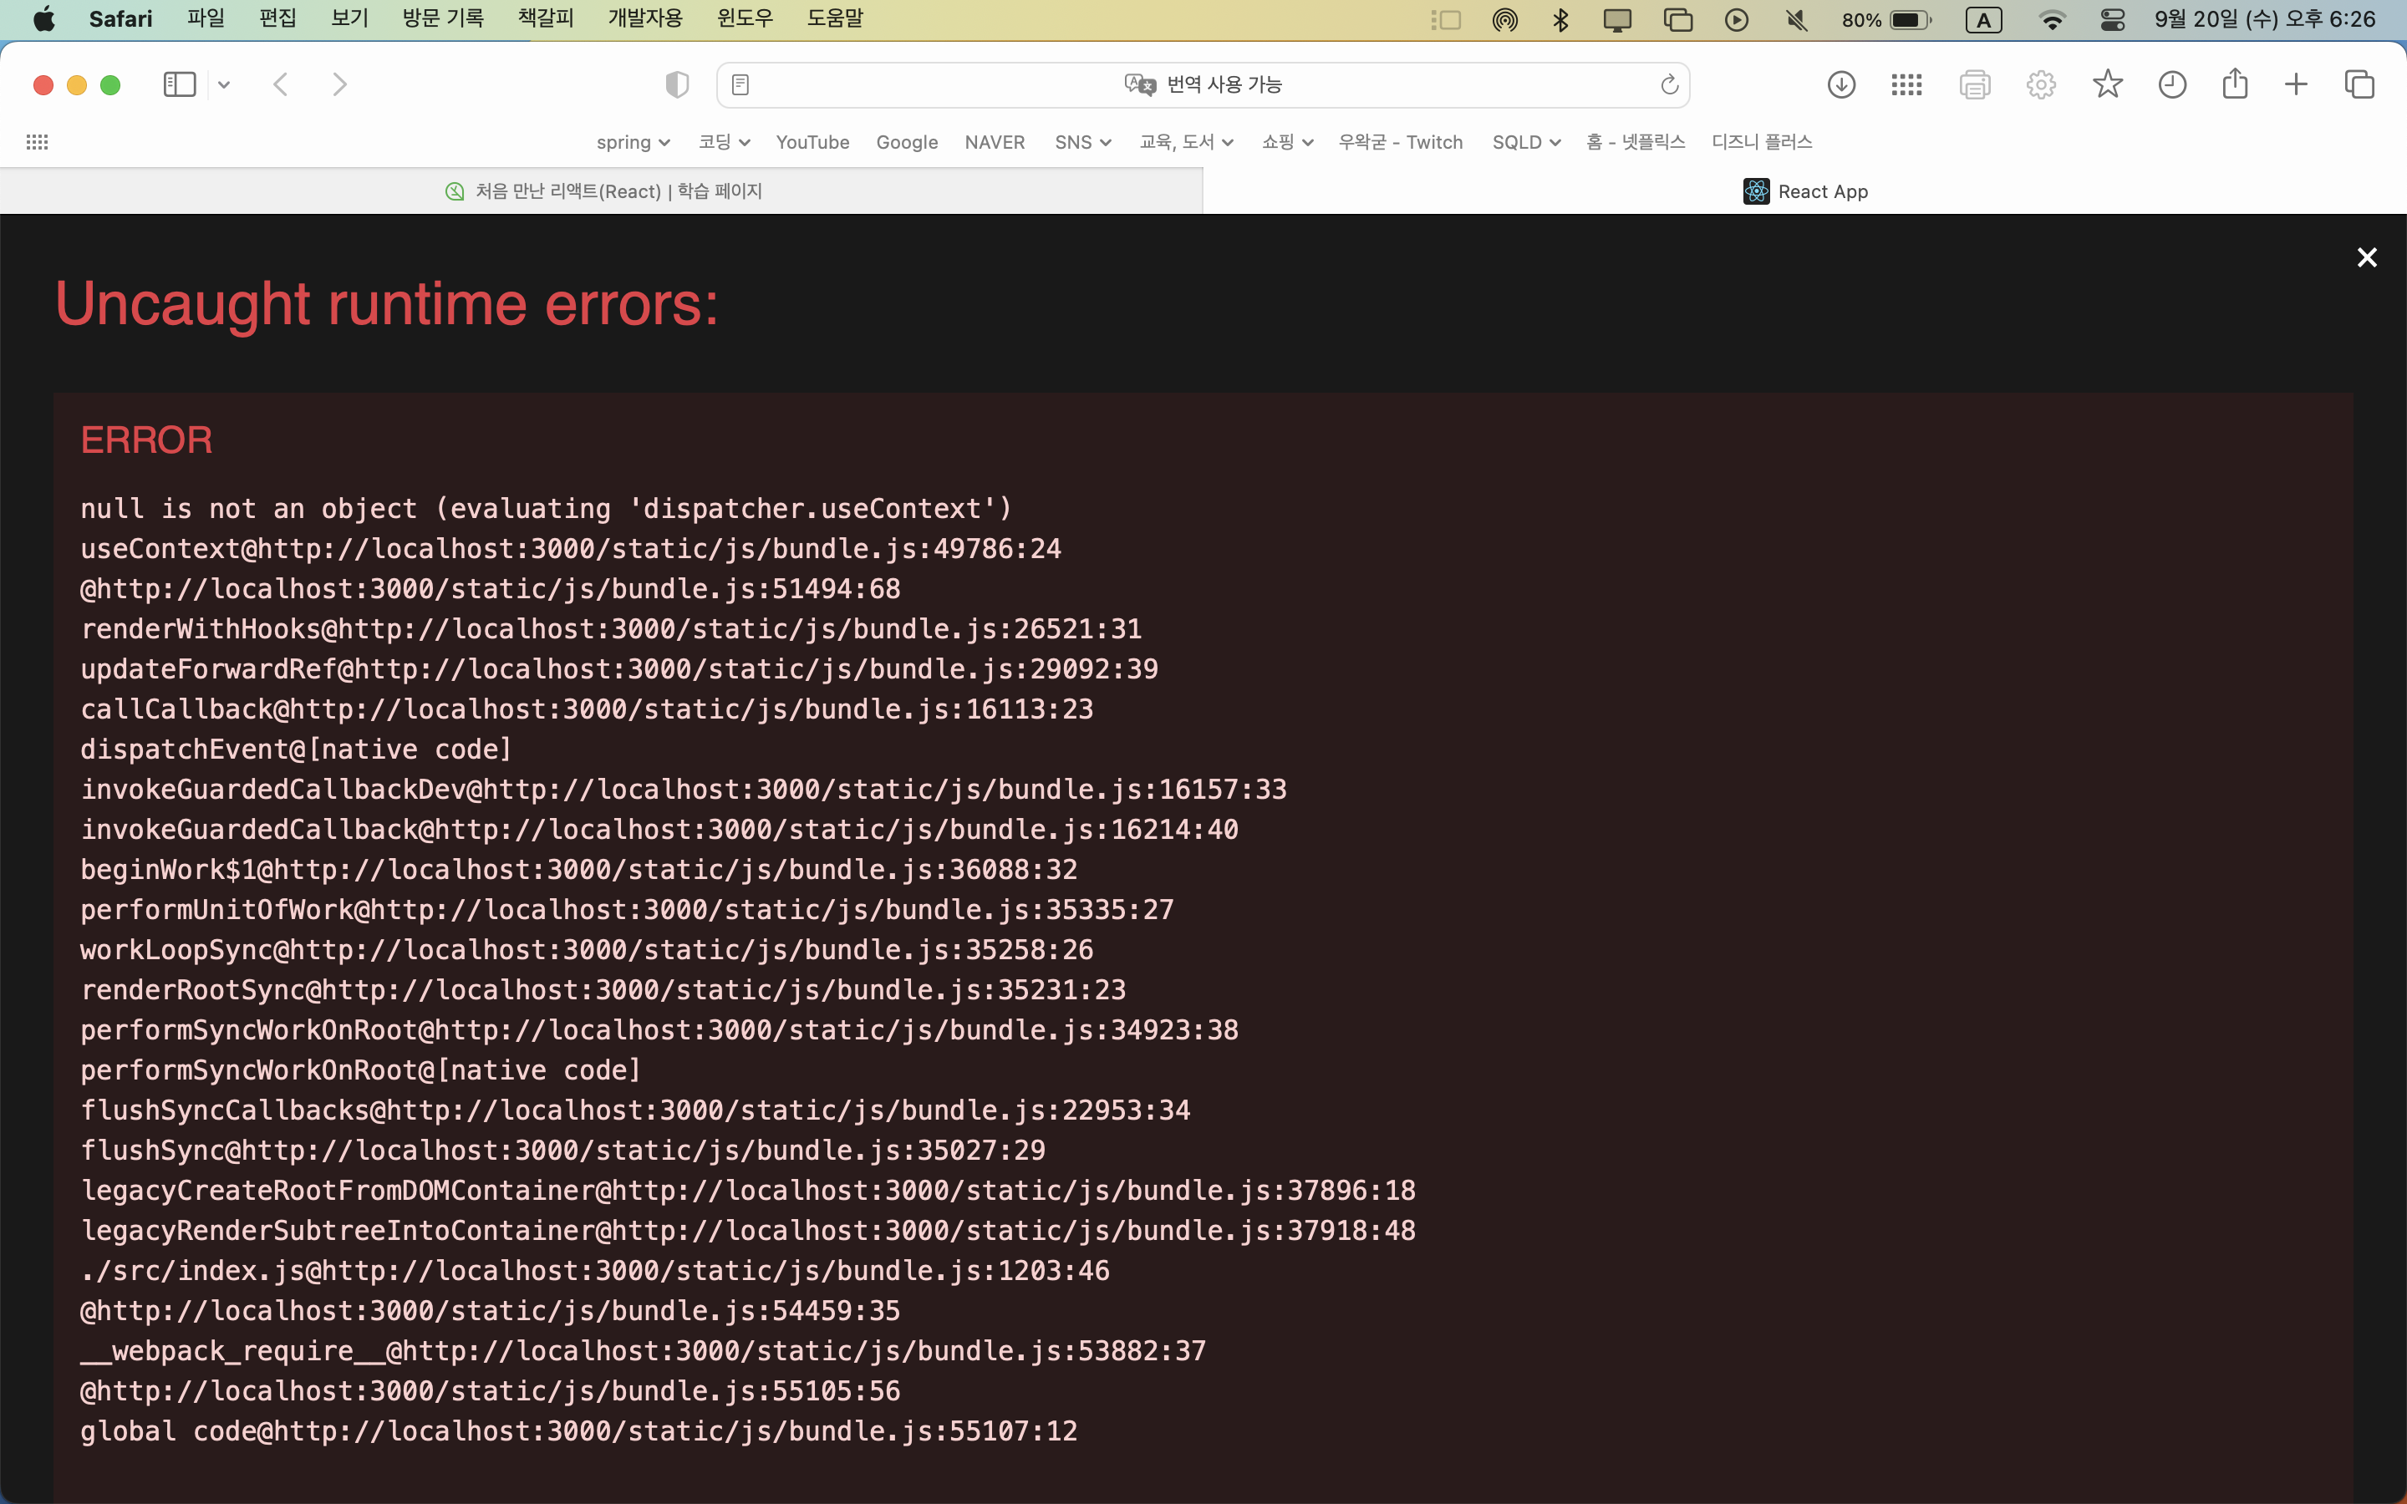2407x1504 pixels.
Task: Bookmark page using the star icon
Action: click(2107, 84)
